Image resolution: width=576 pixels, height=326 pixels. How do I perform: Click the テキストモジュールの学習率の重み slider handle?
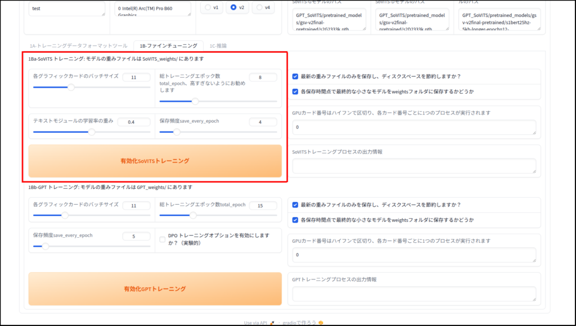91,132
